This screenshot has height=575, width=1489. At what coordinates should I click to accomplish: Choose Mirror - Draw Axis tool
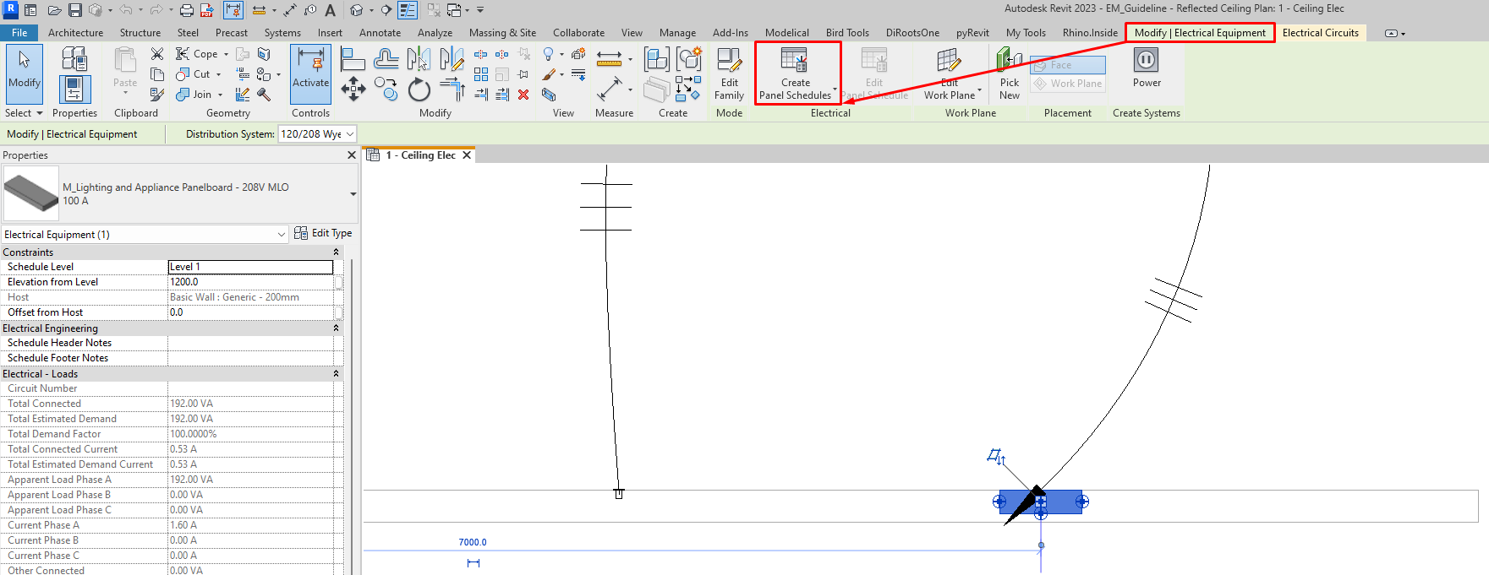pyautogui.click(x=452, y=59)
